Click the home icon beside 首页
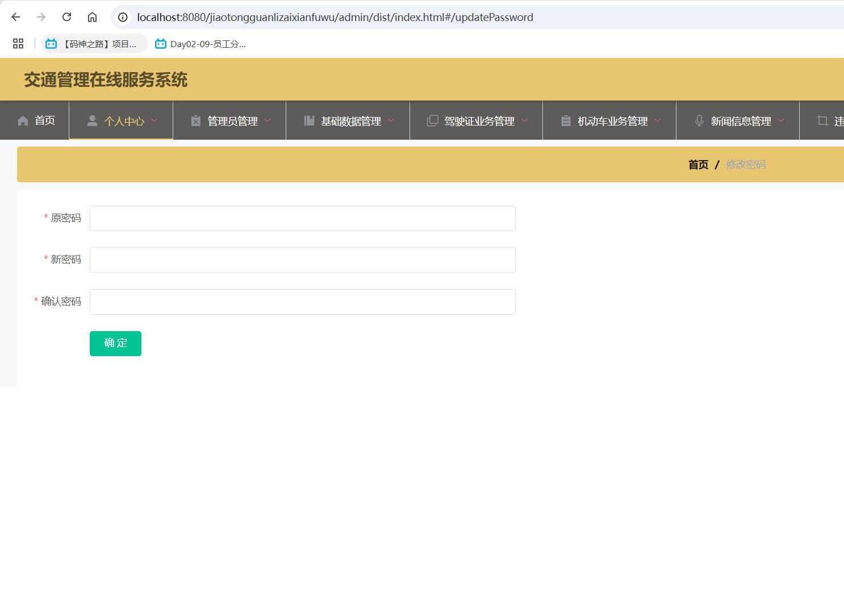The height and width of the screenshot is (614, 844). (23, 121)
